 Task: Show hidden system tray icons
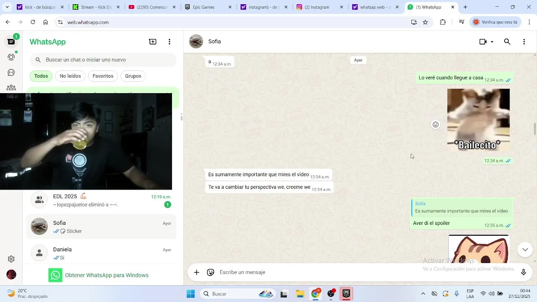point(423,294)
